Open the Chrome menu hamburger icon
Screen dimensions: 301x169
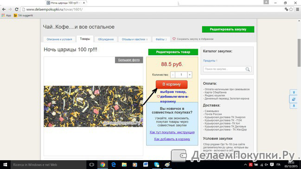pyautogui.click(x=297, y=9)
